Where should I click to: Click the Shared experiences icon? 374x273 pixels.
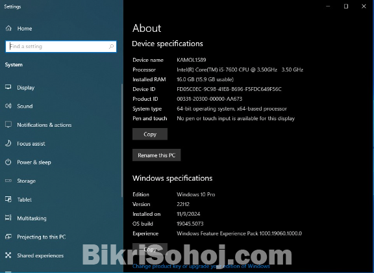[8, 255]
